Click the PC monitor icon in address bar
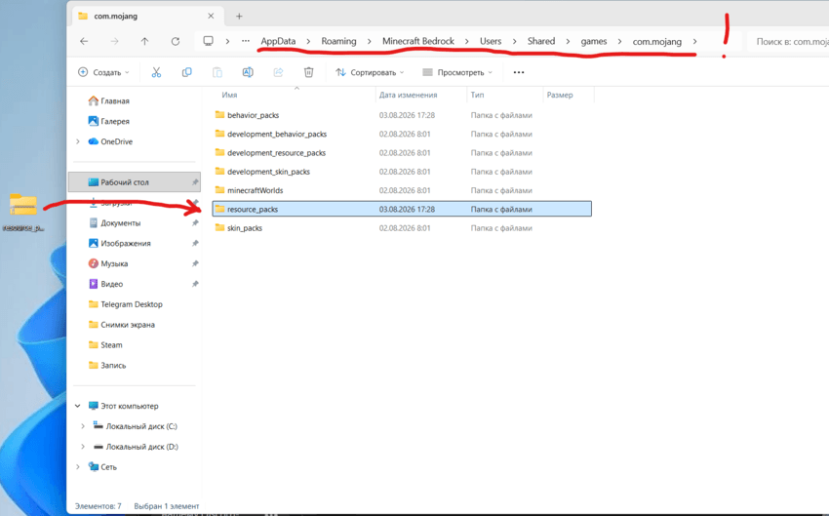 tap(209, 41)
